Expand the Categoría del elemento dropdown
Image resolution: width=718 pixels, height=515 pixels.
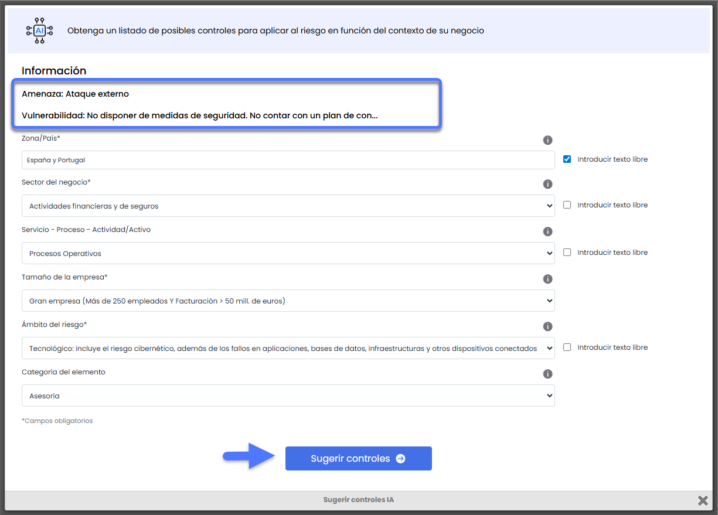pyautogui.click(x=288, y=395)
